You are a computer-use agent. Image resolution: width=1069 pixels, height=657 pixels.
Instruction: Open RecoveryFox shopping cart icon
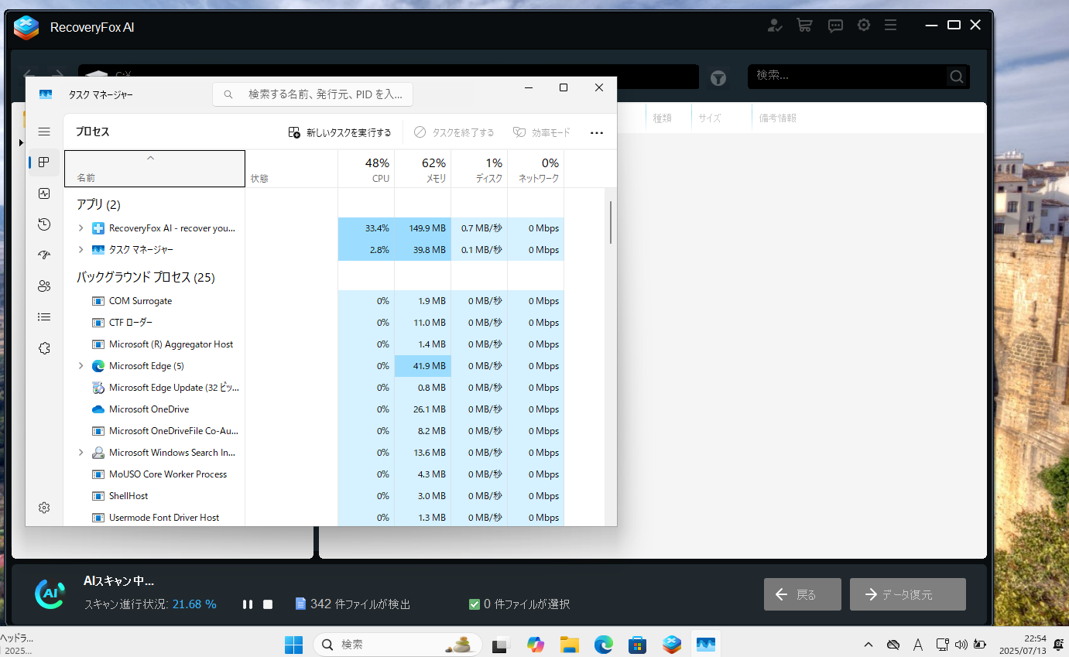click(805, 26)
